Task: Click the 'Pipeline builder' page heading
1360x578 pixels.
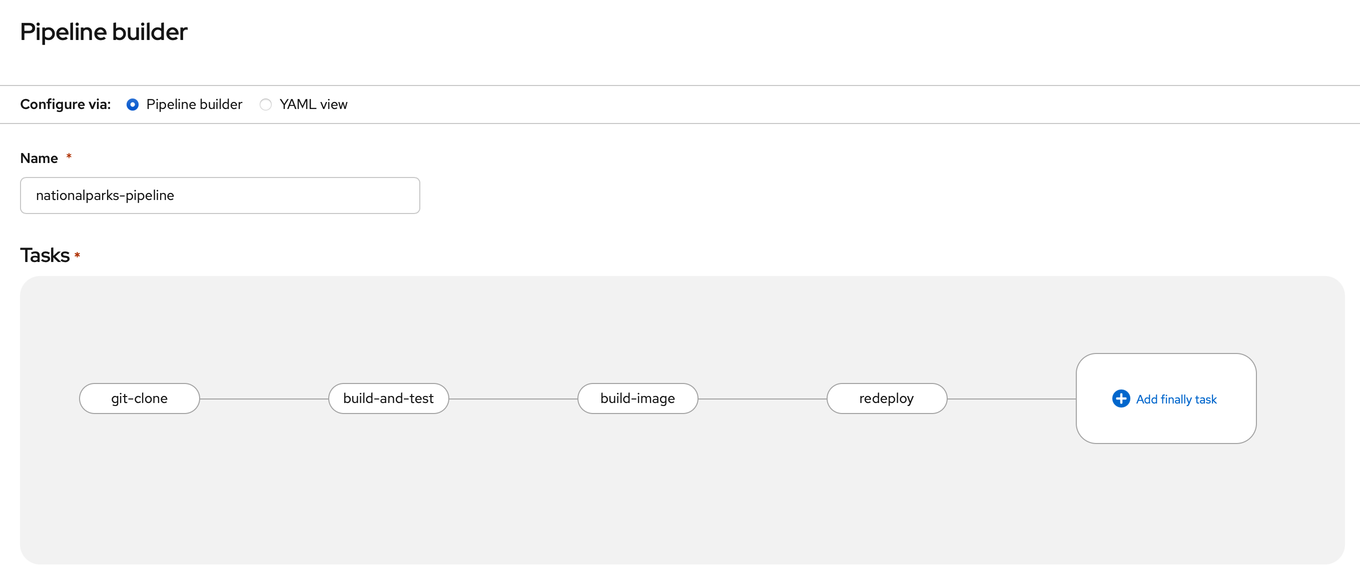Action: tap(104, 32)
